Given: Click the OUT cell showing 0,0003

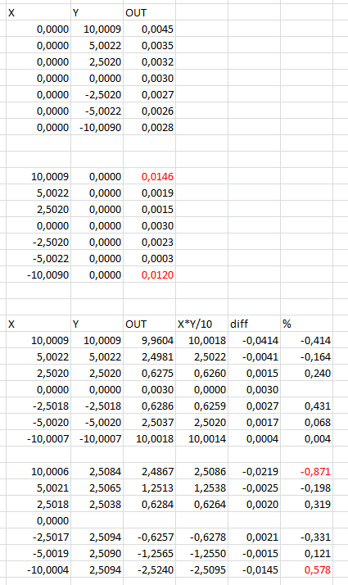Looking at the screenshot, I should coord(149,259).
